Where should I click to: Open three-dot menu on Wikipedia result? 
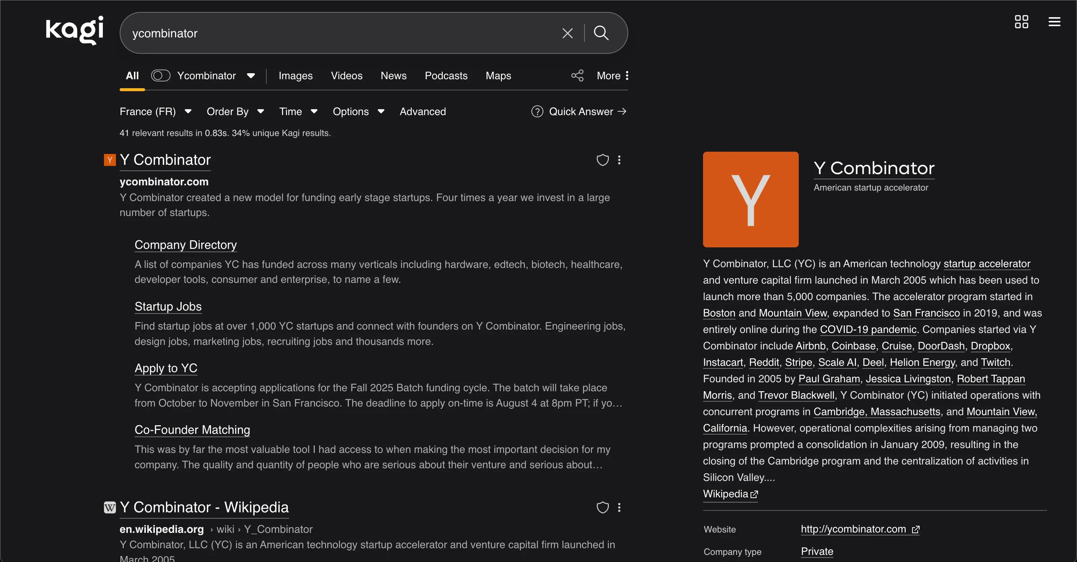[619, 507]
